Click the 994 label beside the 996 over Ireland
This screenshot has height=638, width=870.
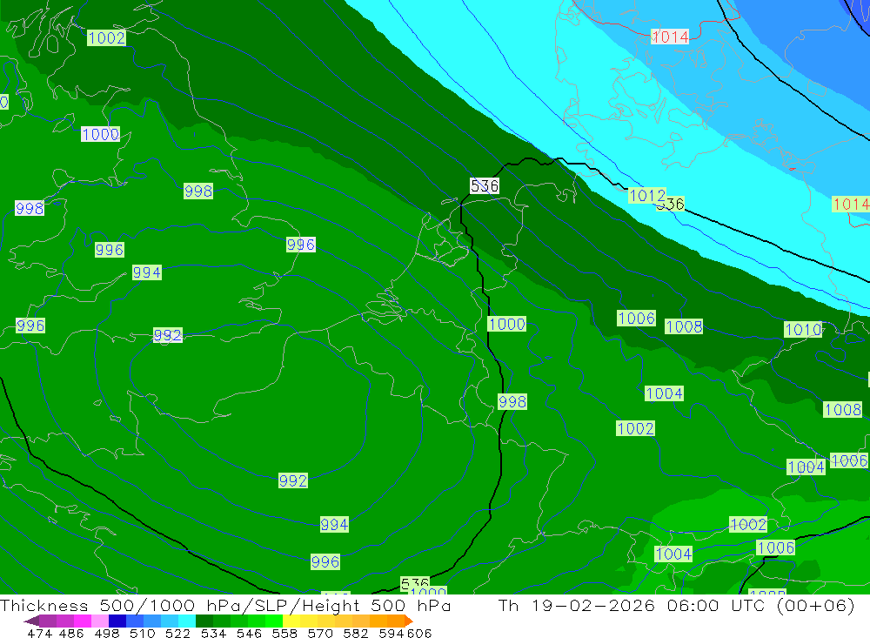146,272
